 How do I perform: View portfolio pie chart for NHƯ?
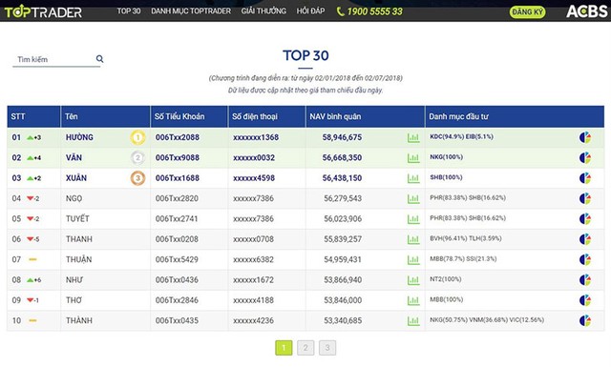click(x=585, y=280)
